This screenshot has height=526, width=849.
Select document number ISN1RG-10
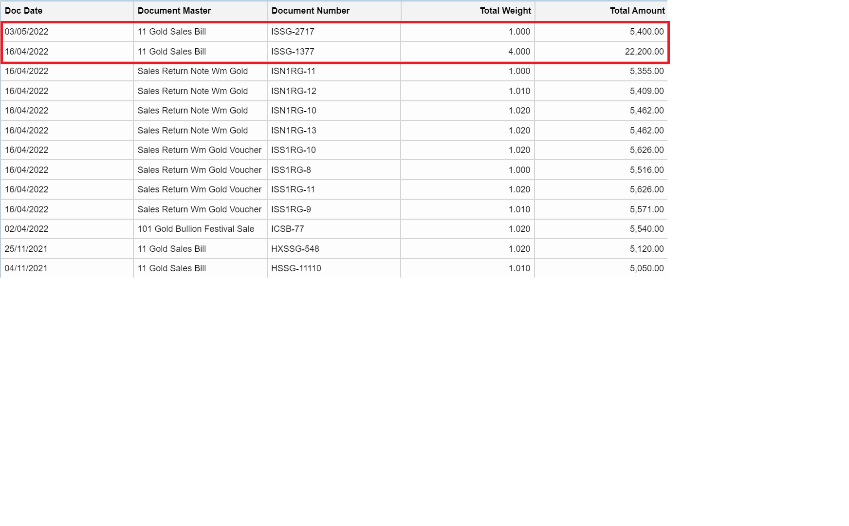coord(294,111)
